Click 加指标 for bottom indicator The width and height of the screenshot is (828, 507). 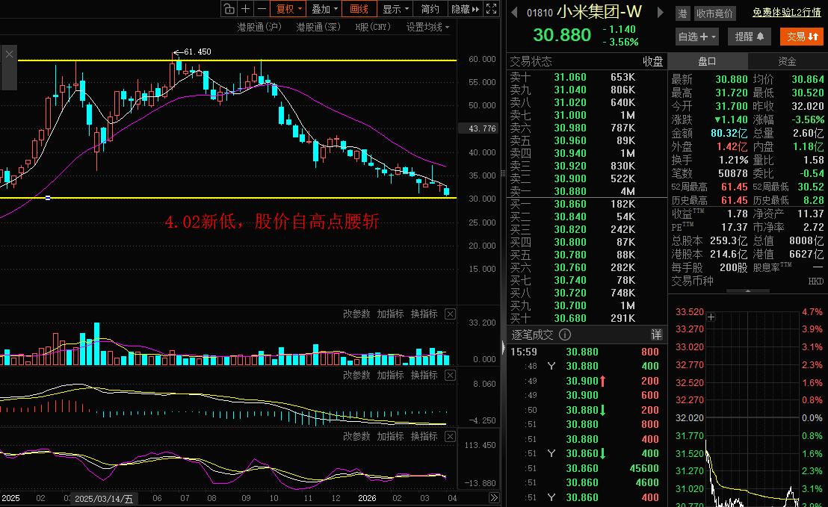point(390,436)
